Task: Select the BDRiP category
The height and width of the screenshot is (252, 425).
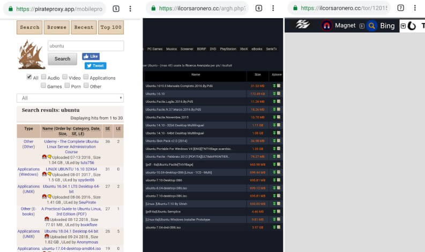Action: pos(202,49)
